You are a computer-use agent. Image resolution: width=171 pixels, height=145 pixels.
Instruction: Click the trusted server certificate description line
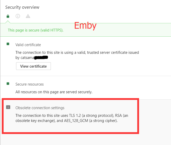(77, 53)
